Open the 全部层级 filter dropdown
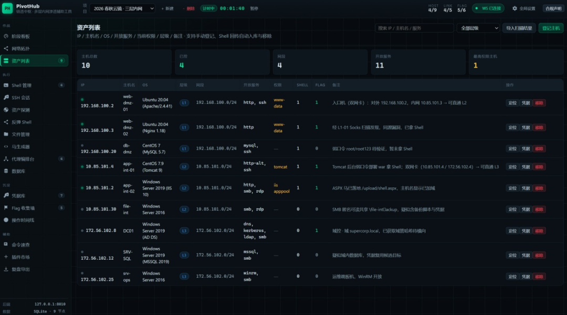Screen dimensions: 567x315 478,28
